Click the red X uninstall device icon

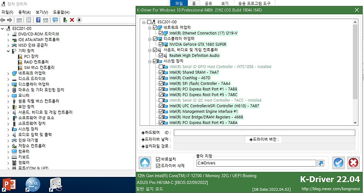(72, 20)
